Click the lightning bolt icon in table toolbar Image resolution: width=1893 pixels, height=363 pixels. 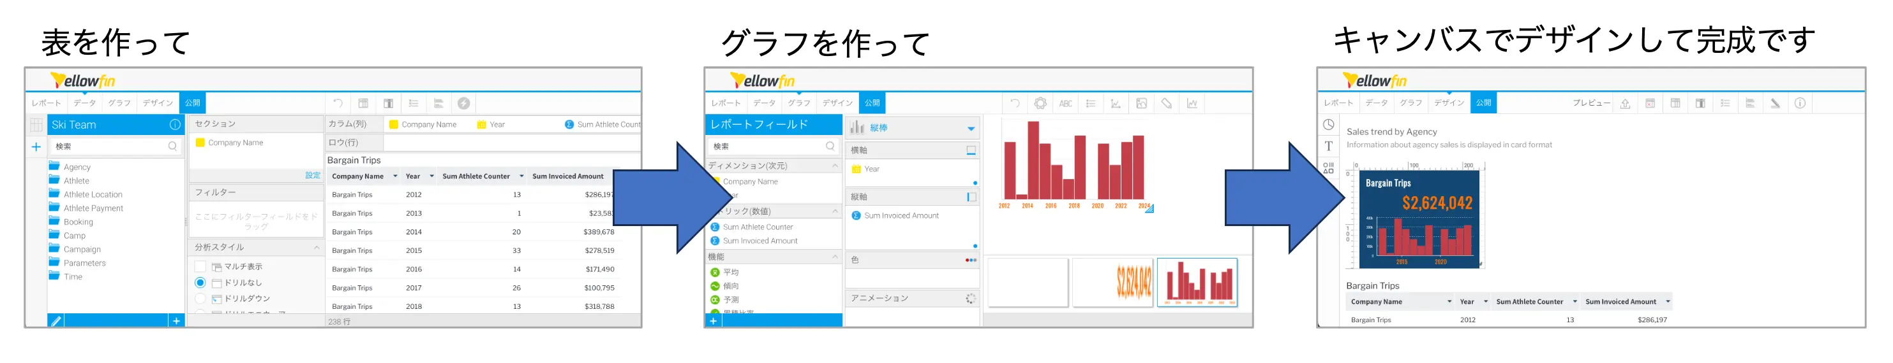click(x=464, y=103)
